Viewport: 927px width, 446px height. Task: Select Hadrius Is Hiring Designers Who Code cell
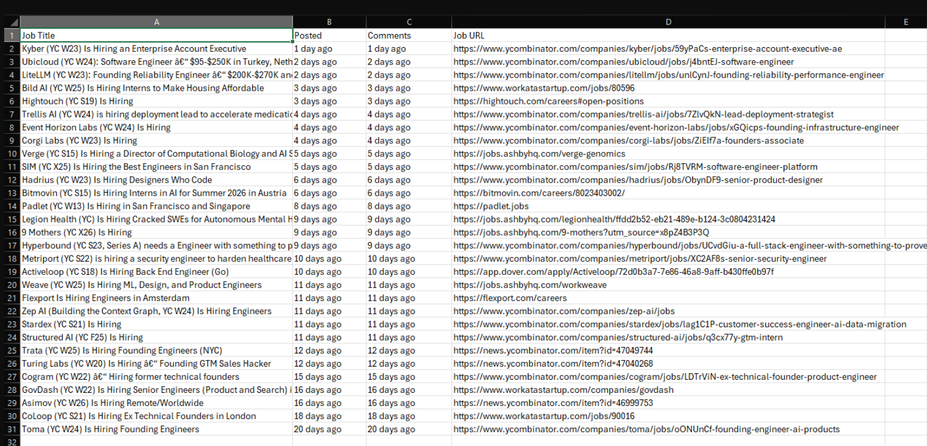coord(157,180)
